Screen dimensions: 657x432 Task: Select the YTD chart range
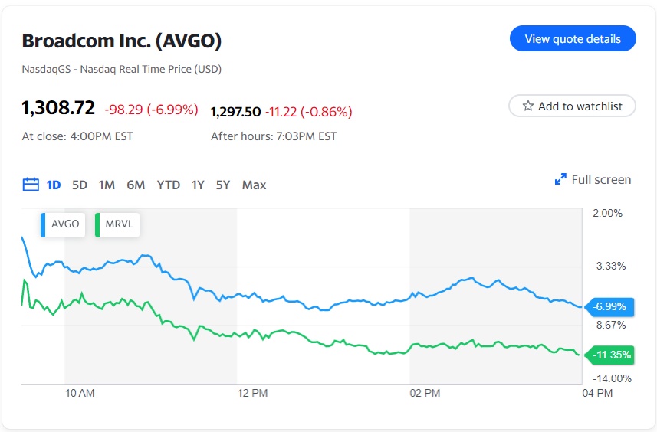coord(168,185)
